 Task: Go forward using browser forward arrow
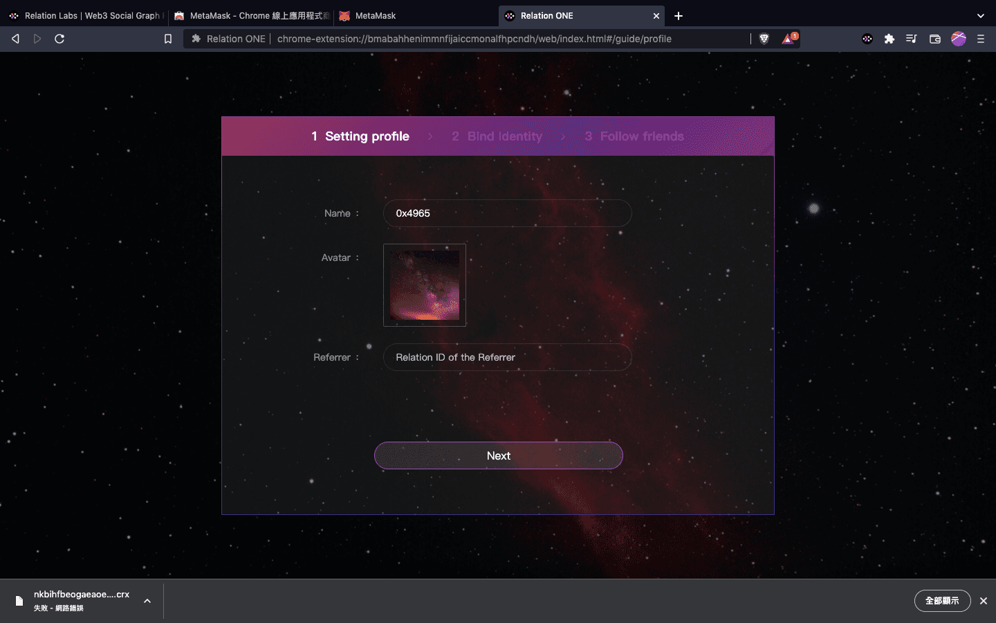pyautogui.click(x=37, y=39)
